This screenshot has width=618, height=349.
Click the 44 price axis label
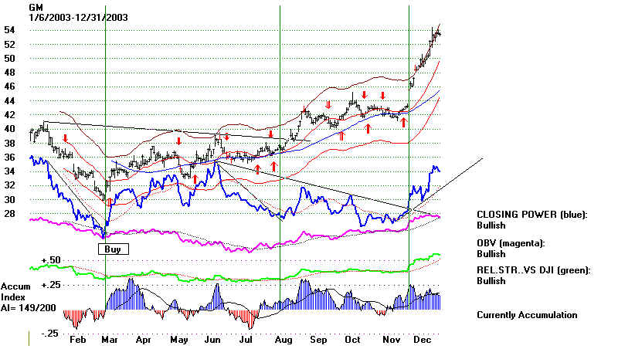[9, 101]
